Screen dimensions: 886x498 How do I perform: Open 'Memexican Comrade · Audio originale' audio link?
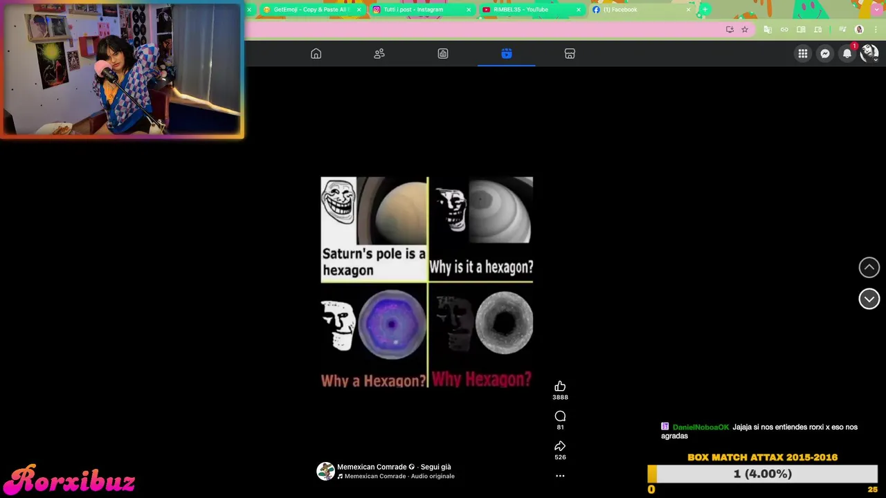coord(399,477)
